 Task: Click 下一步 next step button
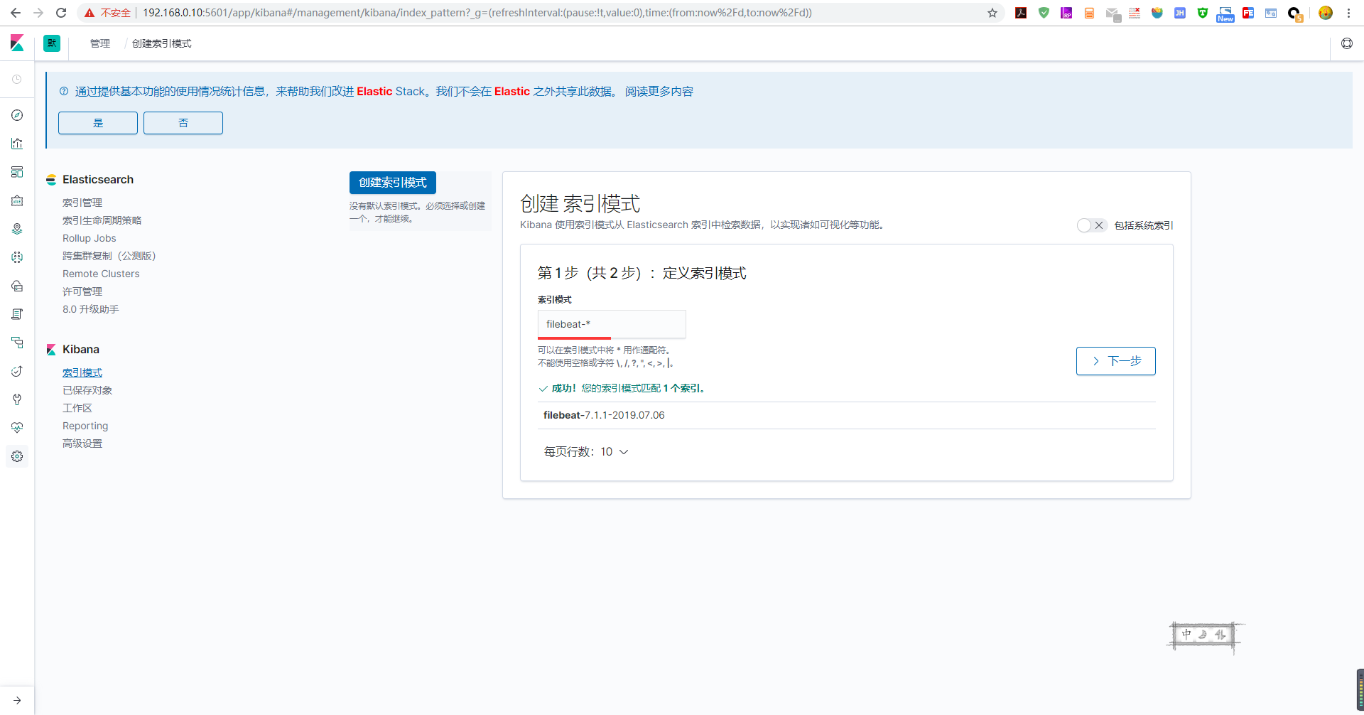click(x=1116, y=361)
